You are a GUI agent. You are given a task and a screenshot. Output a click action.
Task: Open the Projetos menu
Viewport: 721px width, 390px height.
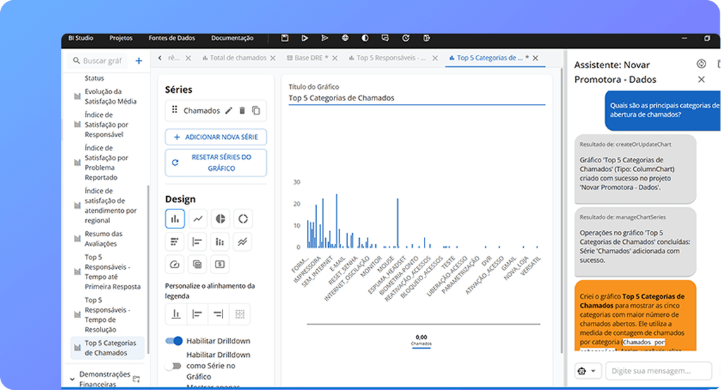point(121,38)
